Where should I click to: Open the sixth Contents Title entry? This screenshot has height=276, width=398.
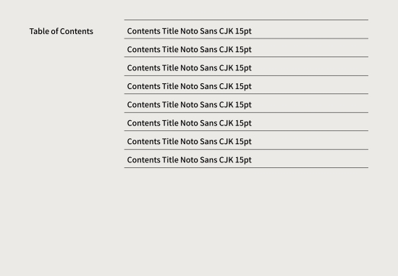(246, 122)
